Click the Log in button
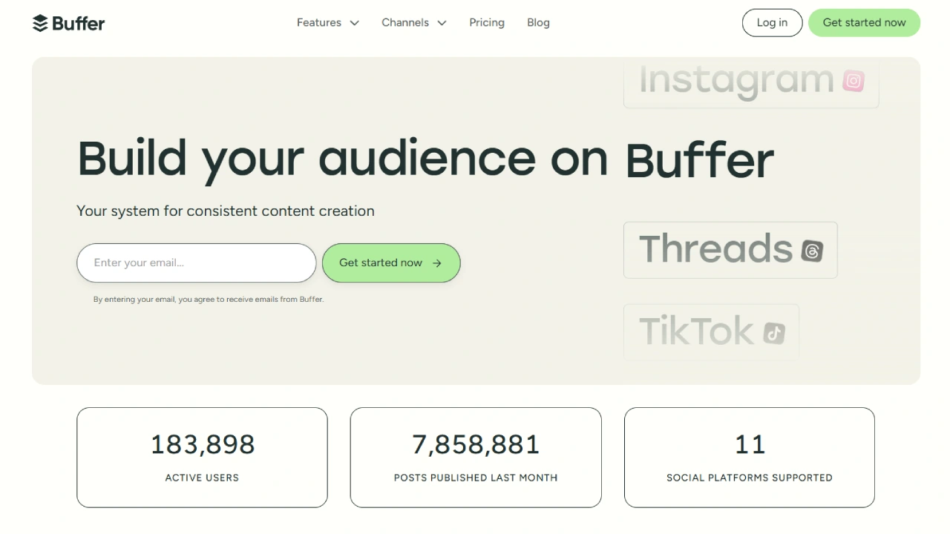The image size is (950, 534). point(772,23)
